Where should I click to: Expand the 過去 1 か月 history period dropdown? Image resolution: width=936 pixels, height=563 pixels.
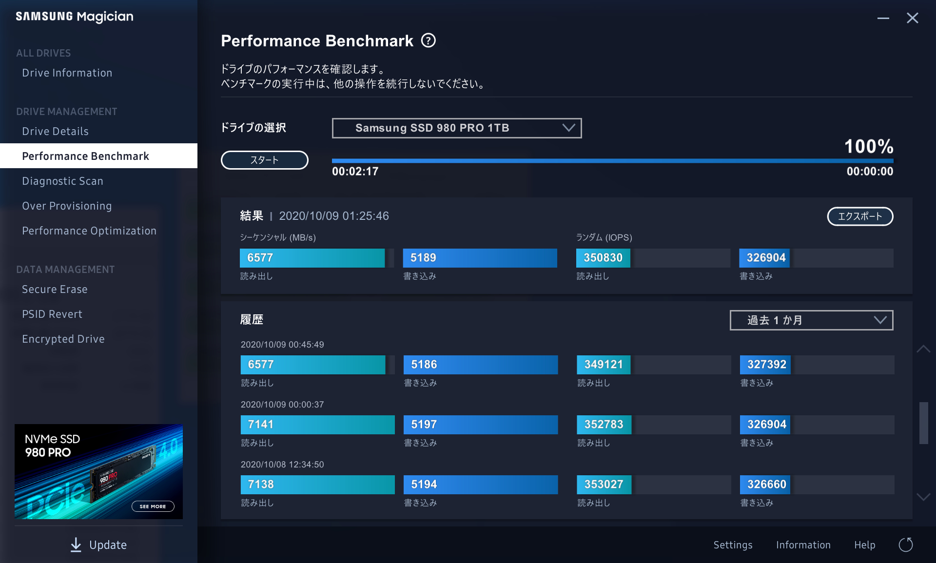[x=811, y=320]
